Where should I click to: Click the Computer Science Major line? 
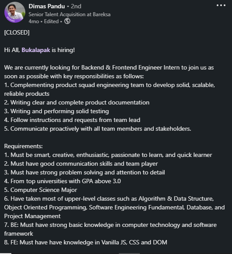pos(41,190)
